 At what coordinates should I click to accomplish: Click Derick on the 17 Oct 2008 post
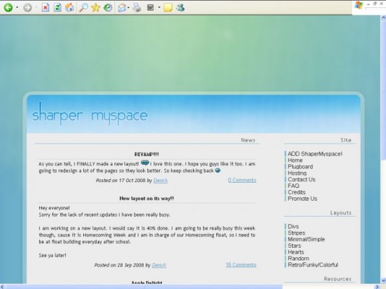(x=160, y=181)
